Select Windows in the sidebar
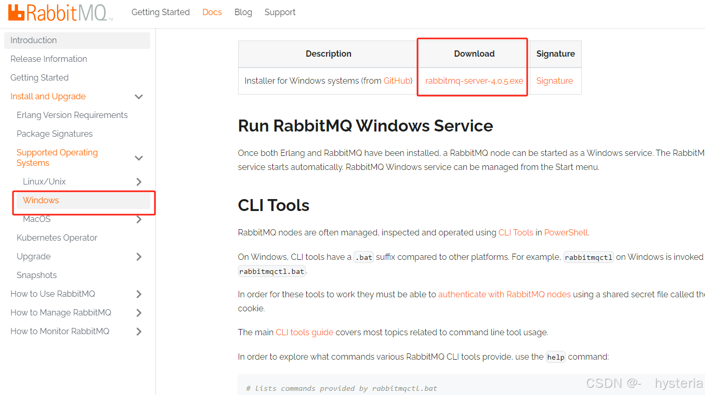The image size is (705, 395). 40,200
